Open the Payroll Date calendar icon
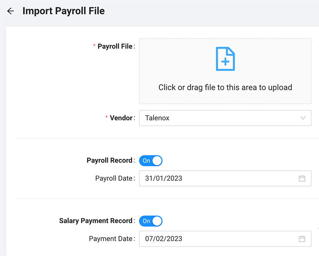 (302, 178)
